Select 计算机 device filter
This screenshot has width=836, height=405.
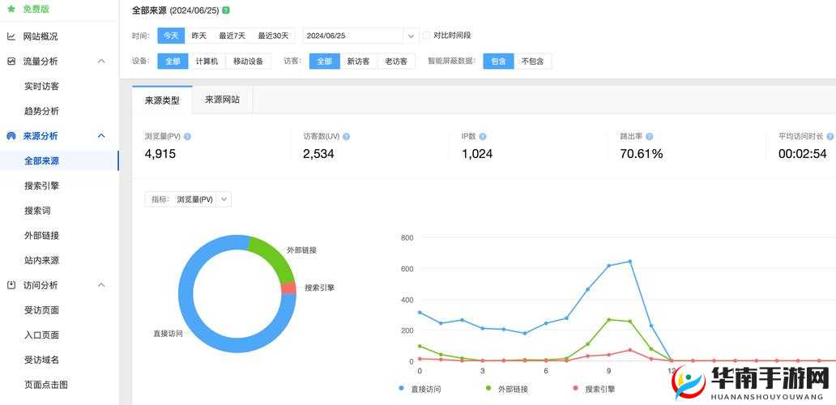coord(207,62)
